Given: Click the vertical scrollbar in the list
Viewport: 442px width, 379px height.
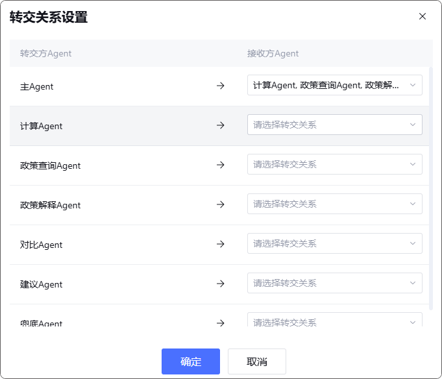Looking at the screenshot, I should point(431,188).
